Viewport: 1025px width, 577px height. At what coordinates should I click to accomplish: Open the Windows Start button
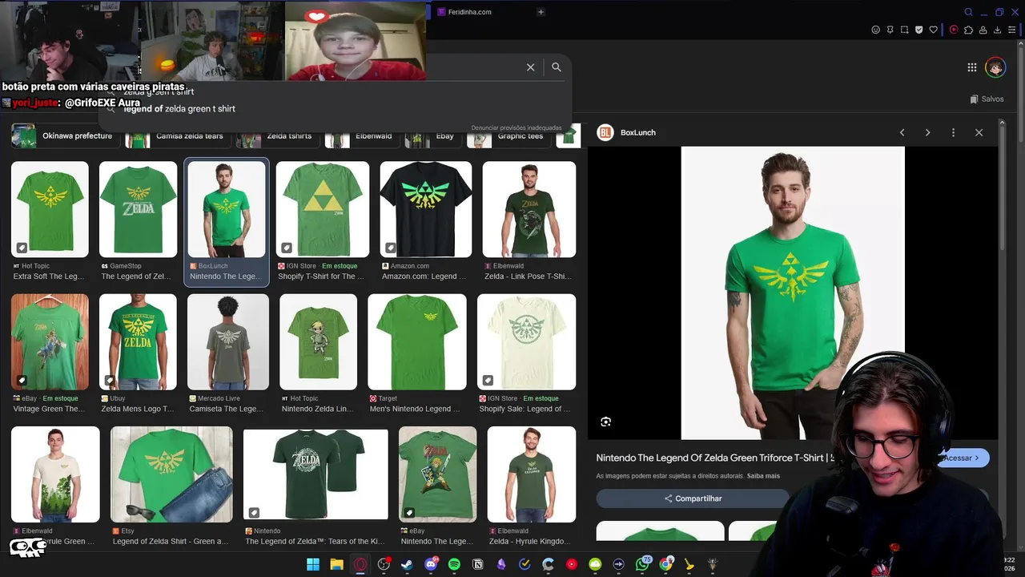click(x=312, y=564)
